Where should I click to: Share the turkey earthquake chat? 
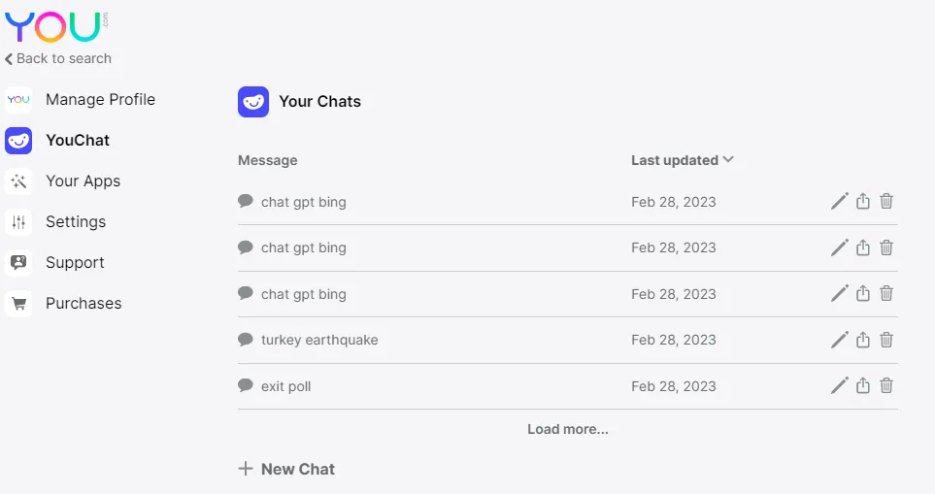pyautogui.click(x=863, y=340)
